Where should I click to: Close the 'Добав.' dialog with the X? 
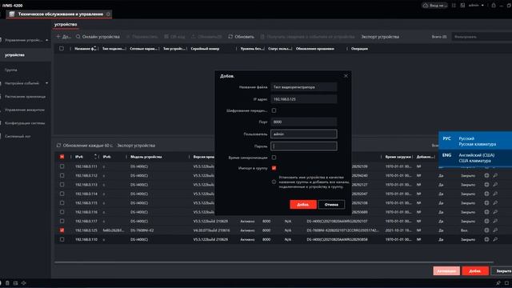pos(346,76)
